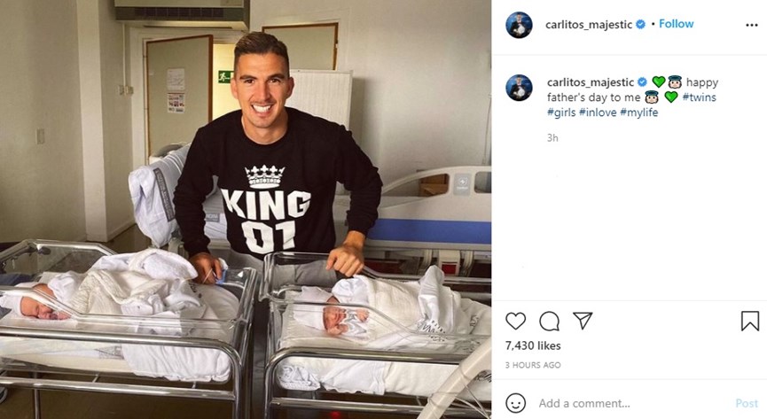The width and height of the screenshot is (767, 419).
Task: Like the post with the heart icon
Action: [x=515, y=322]
